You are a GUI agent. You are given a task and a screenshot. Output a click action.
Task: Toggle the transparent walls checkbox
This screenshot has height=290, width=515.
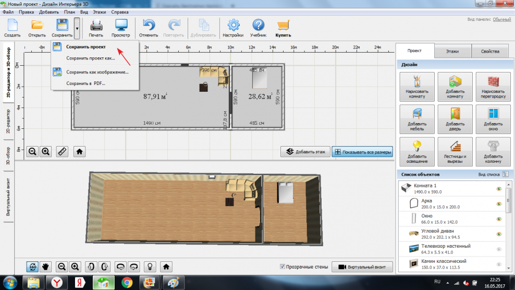tap(283, 267)
